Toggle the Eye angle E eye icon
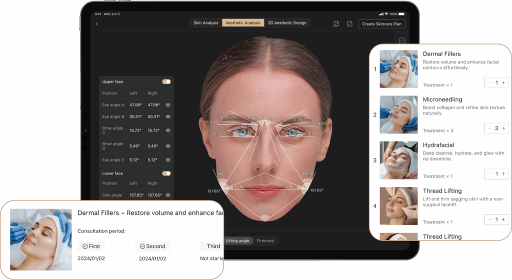 pos(168,160)
